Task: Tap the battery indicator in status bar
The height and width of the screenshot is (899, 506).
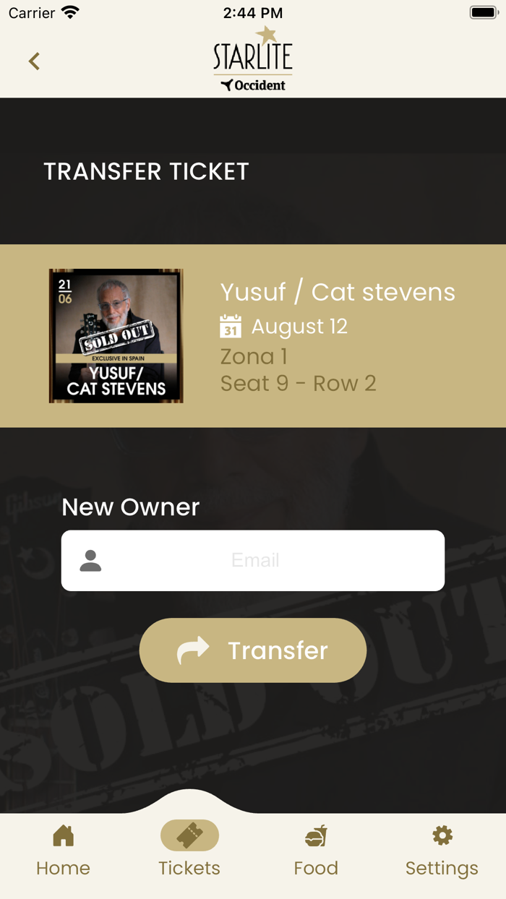Action: click(x=484, y=12)
